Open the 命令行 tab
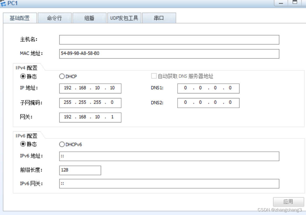Screen dimensions: 306x215 pos(55,18)
